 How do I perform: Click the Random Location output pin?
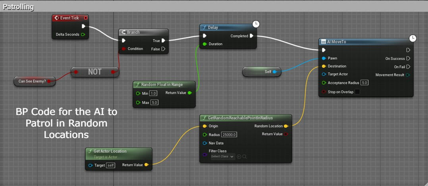coord(286,126)
